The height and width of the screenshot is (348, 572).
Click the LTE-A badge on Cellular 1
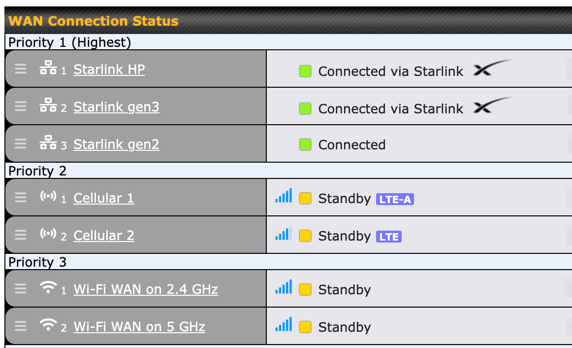[394, 199]
